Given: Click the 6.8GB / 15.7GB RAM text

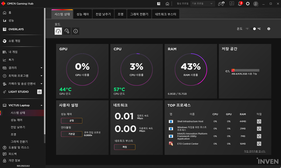Looking at the screenshot, I should coord(177,94).
